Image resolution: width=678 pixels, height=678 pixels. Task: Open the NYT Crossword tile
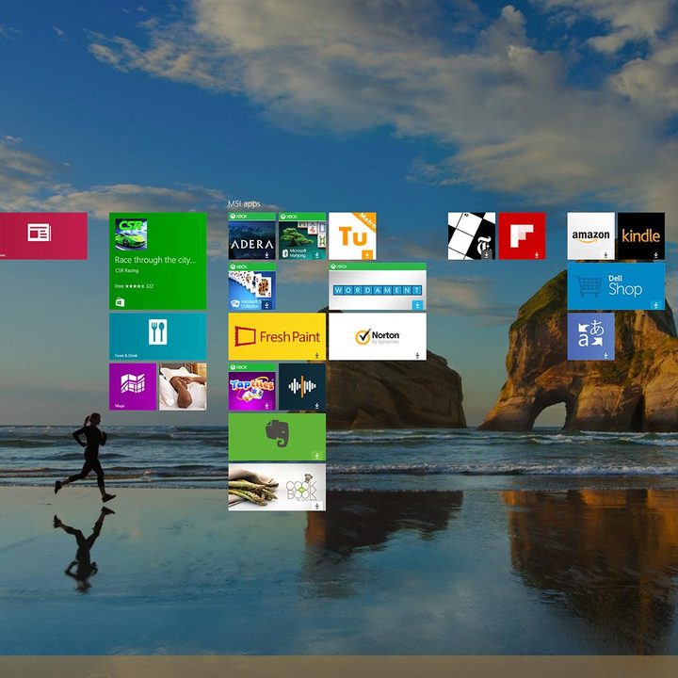coord(472,235)
